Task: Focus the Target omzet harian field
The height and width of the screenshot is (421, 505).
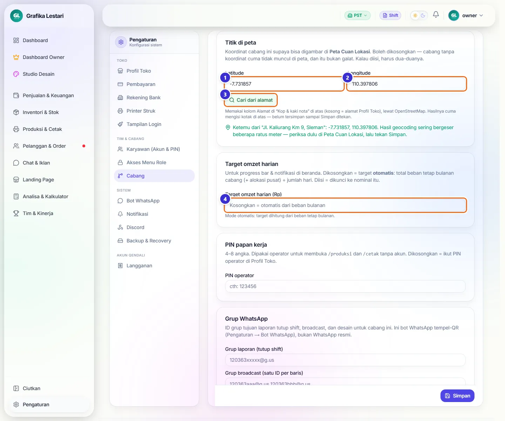Action: (345, 205)
